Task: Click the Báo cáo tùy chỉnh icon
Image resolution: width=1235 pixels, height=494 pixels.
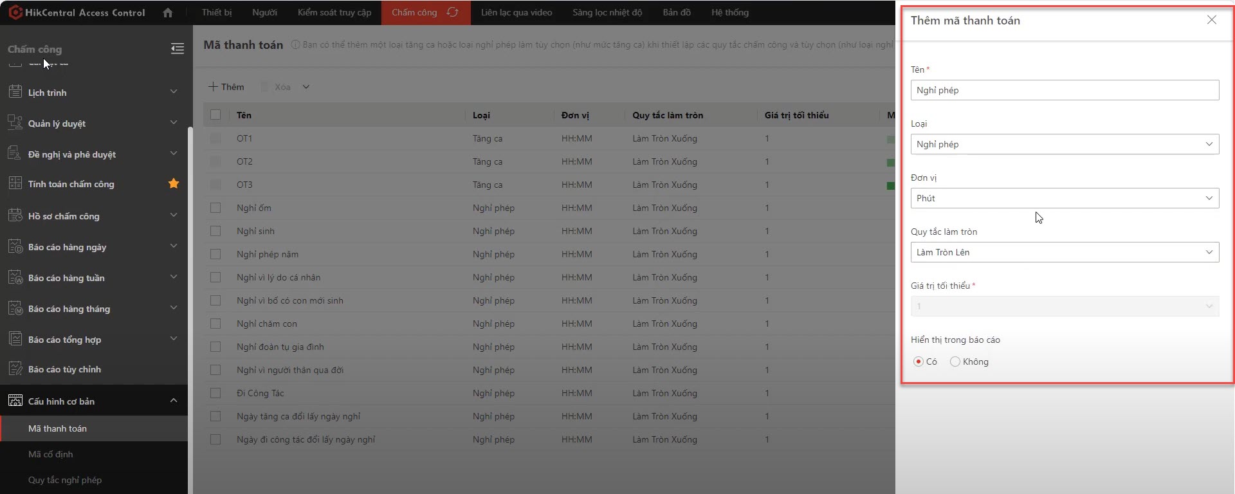Action: click(15, 369)
